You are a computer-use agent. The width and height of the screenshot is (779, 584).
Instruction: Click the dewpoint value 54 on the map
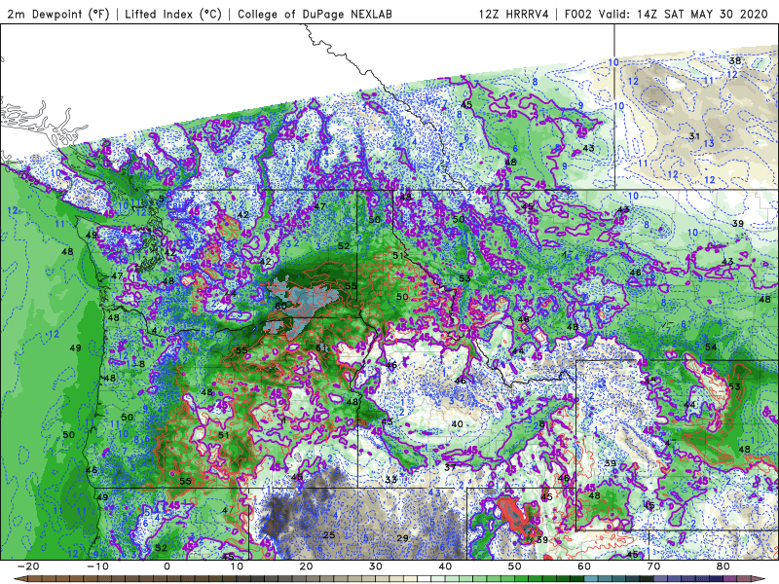(x=711, y=347)
